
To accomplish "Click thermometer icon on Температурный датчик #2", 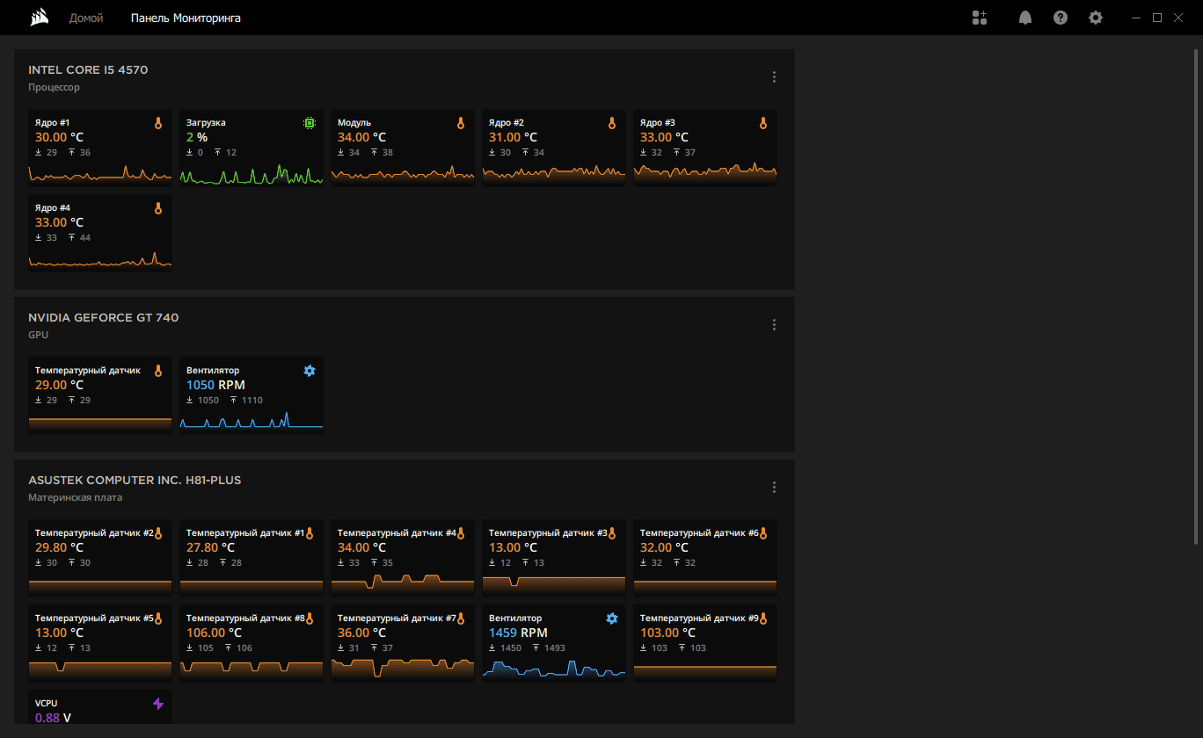I will (158, 533).
